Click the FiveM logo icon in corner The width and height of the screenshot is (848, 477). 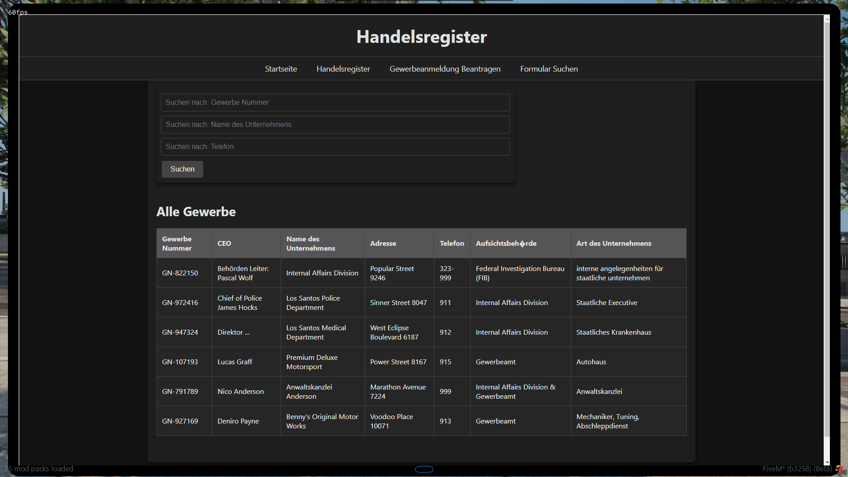point(839,469)
